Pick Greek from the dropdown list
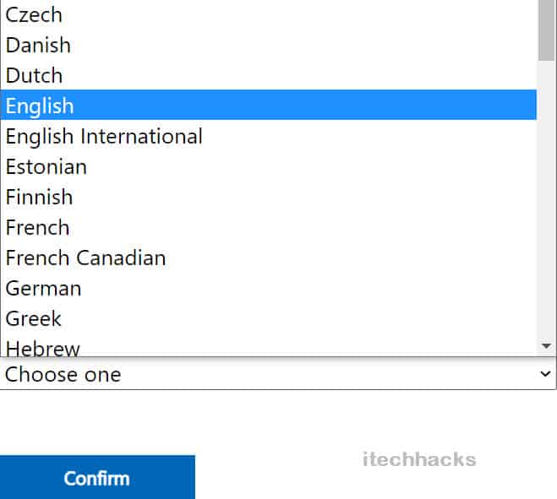The width and height of the screenshot is (557, 499). (x=34, y=318)
